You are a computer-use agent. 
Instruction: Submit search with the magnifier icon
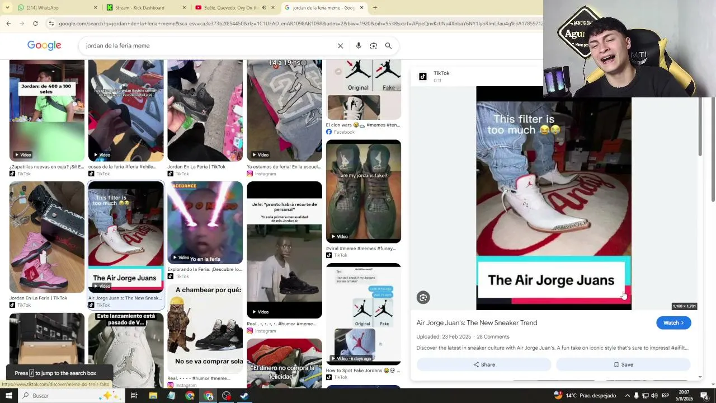388,46
